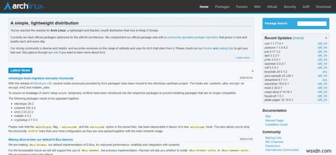Screen dimensions: 336x155
Task: Open the Recent Updates RSS feed icon
Action: 326,38
